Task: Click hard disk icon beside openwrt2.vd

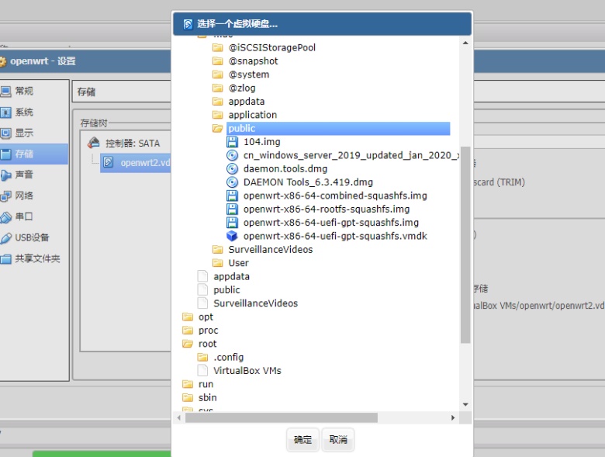Action: pyautogui.click(x=109, y=162)
